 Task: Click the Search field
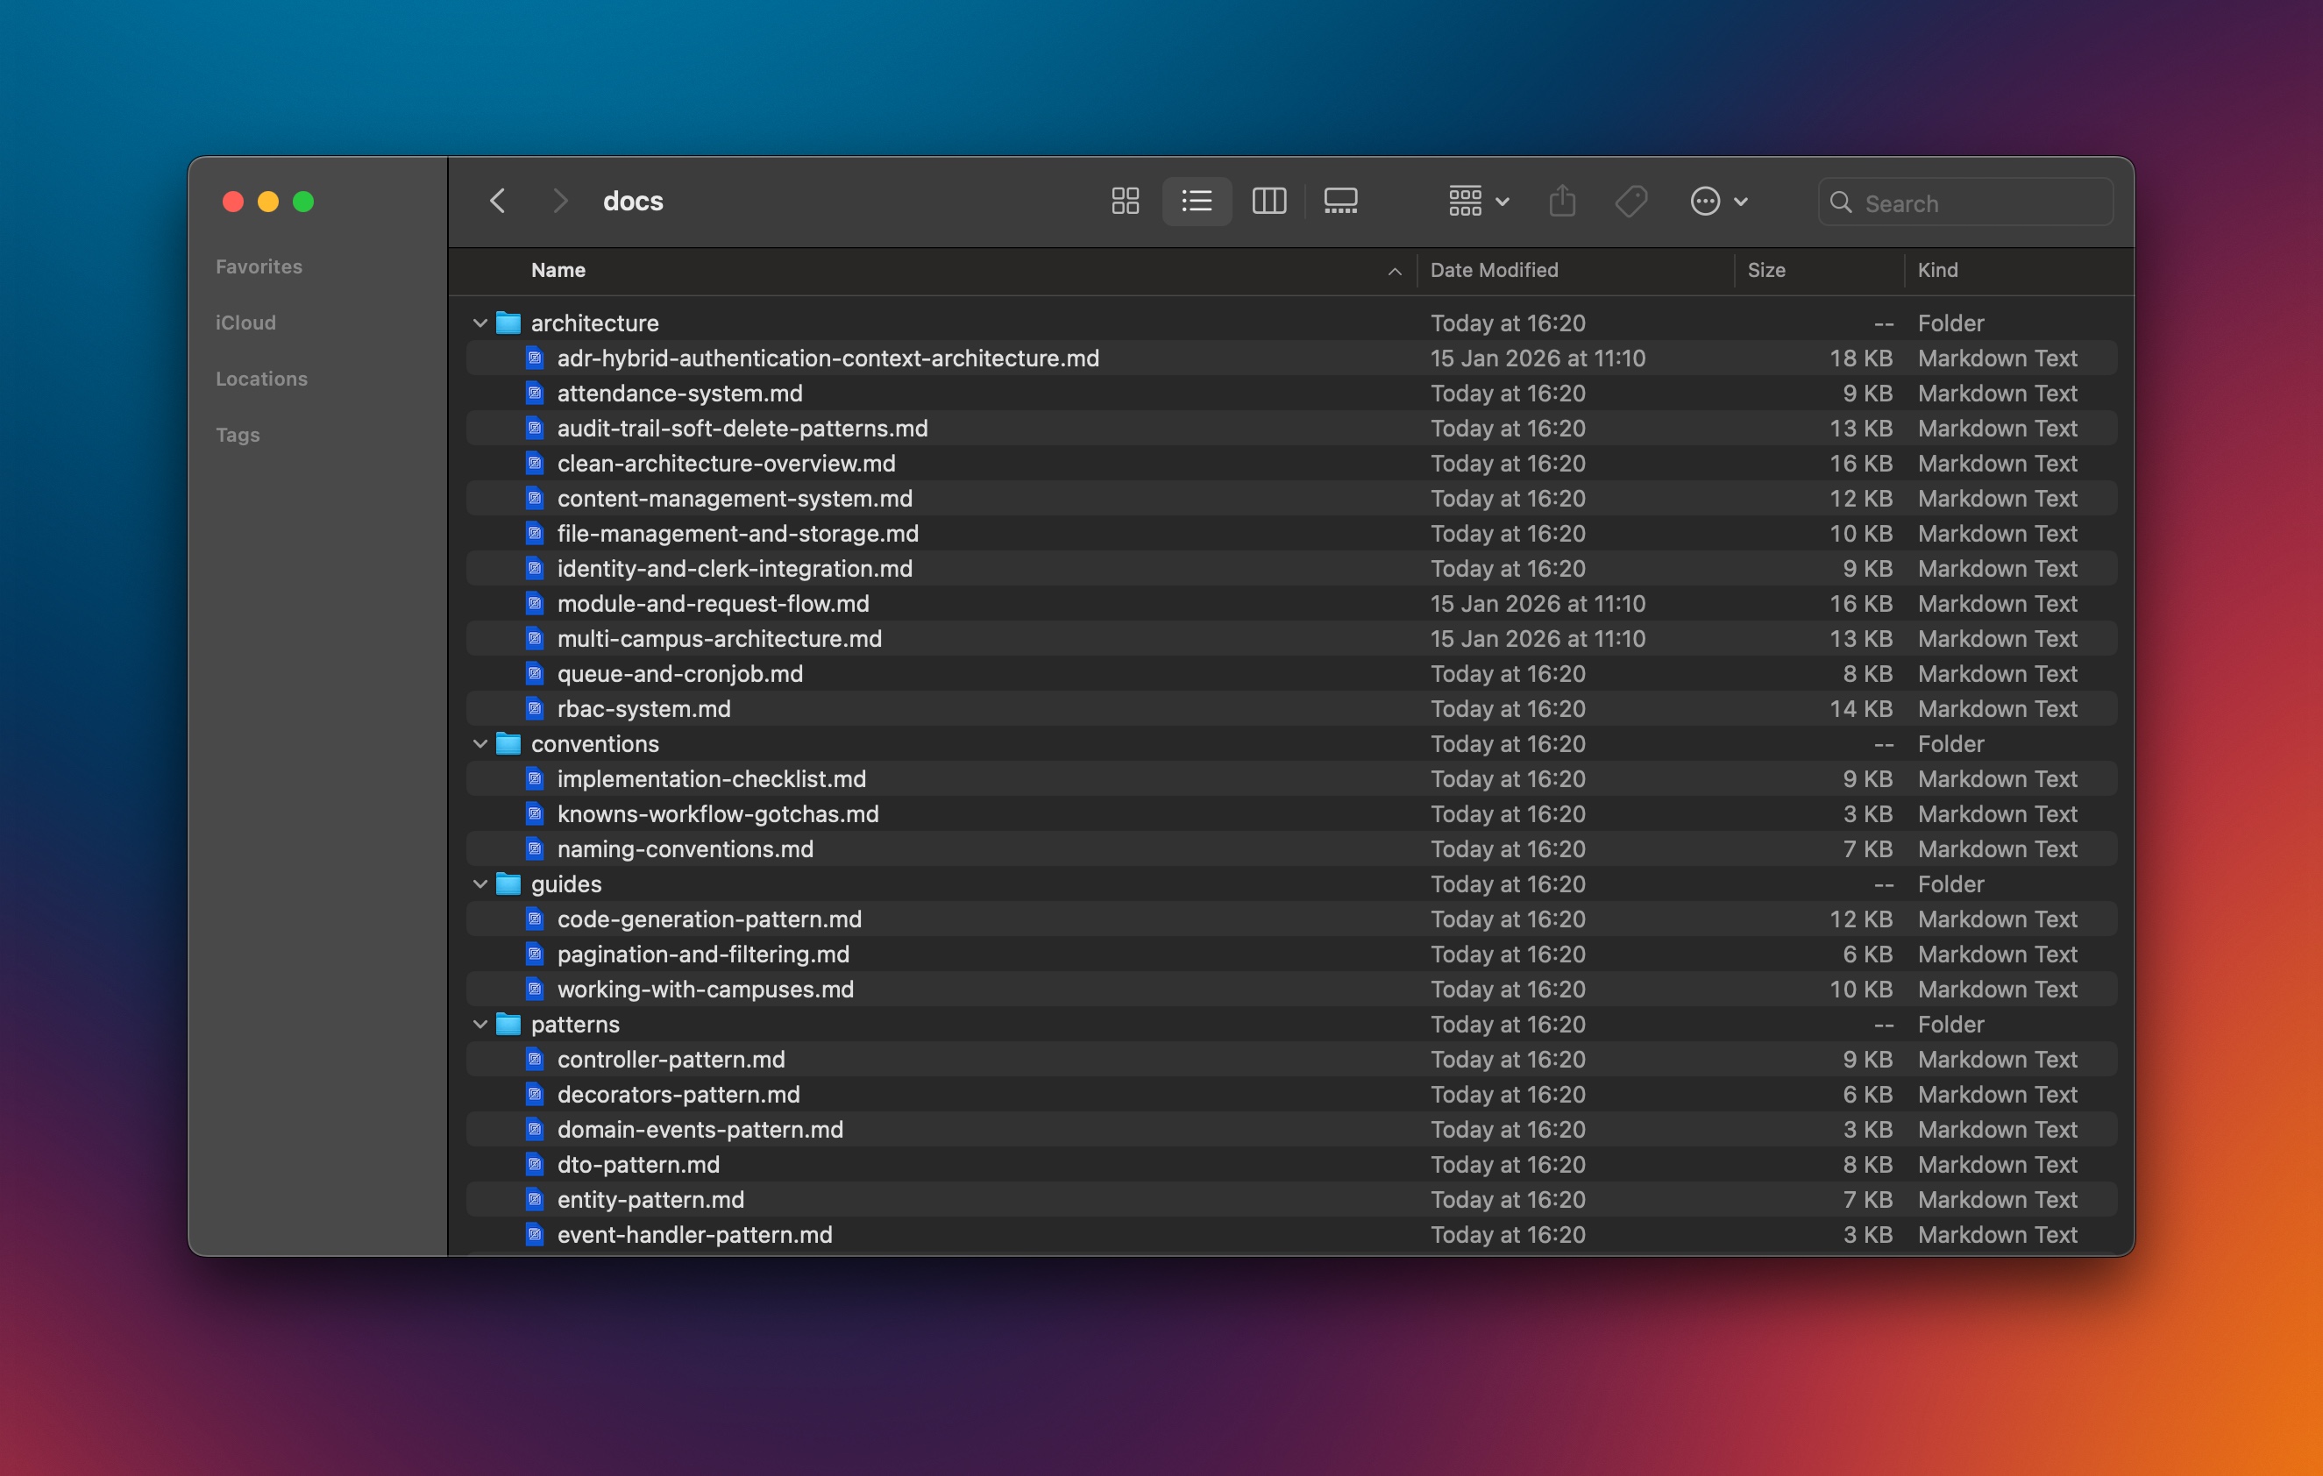pyautogui.click(x=1965, y=202)
